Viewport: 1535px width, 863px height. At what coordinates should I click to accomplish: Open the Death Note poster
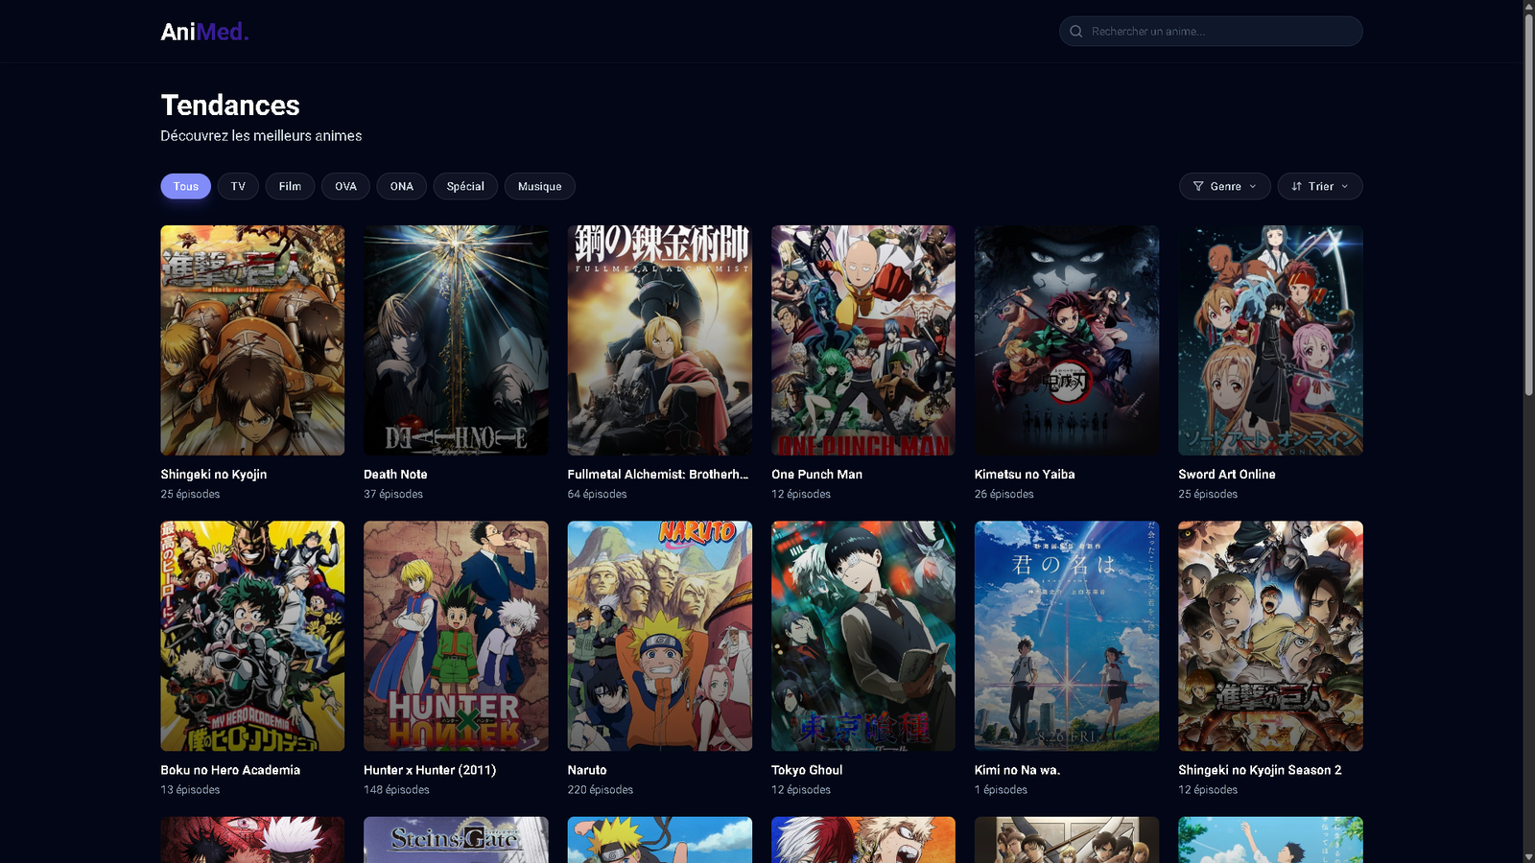coord(456,340)
